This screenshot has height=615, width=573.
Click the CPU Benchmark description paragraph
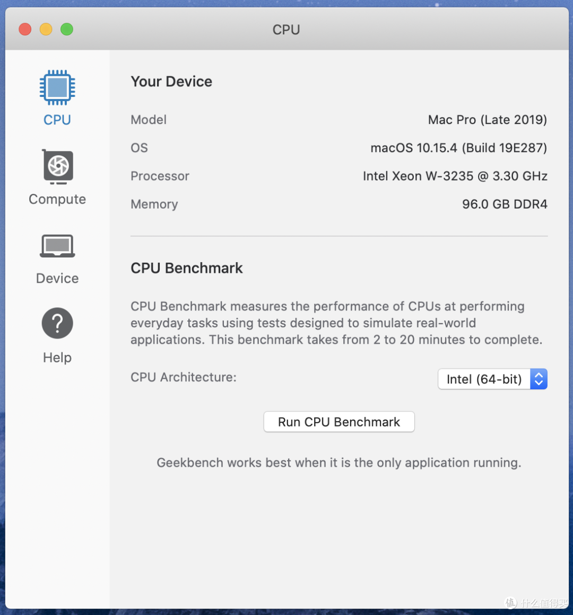(336, 323)
